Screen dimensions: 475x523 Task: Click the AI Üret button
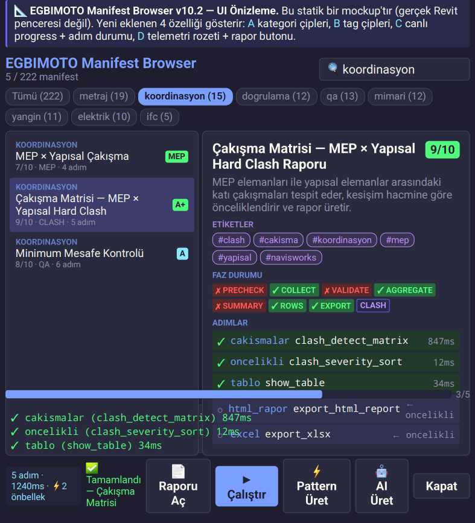point(382,486)
